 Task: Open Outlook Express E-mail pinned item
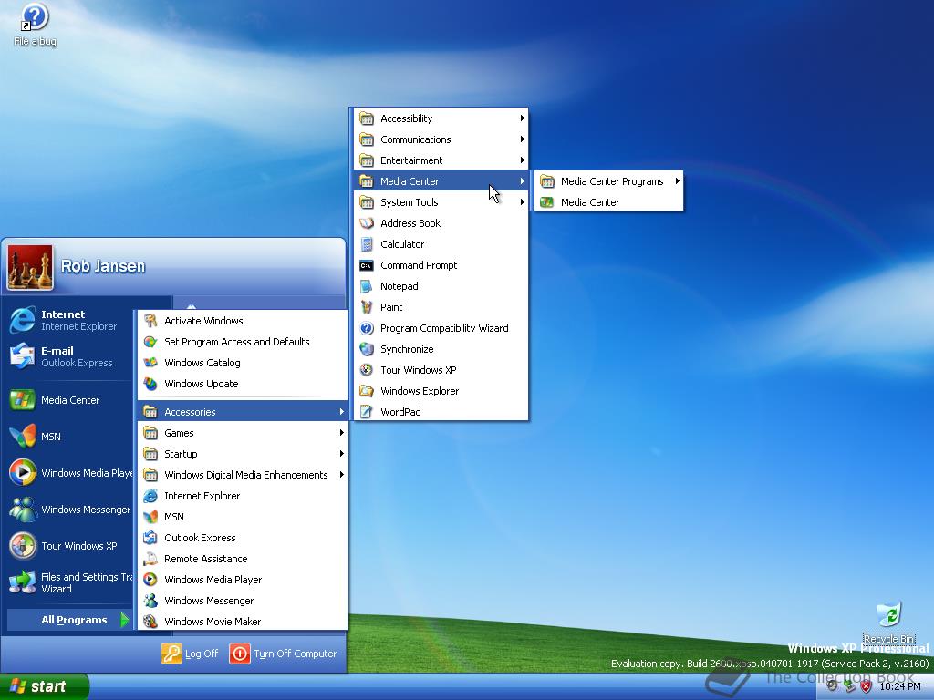(69, 356)
